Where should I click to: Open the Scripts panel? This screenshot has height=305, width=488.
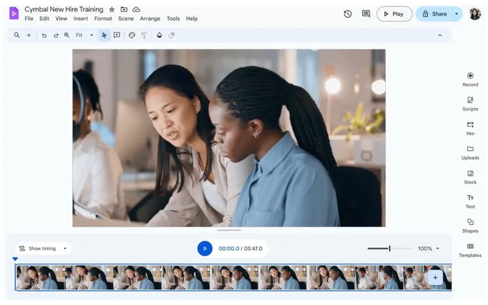point(470,104)
